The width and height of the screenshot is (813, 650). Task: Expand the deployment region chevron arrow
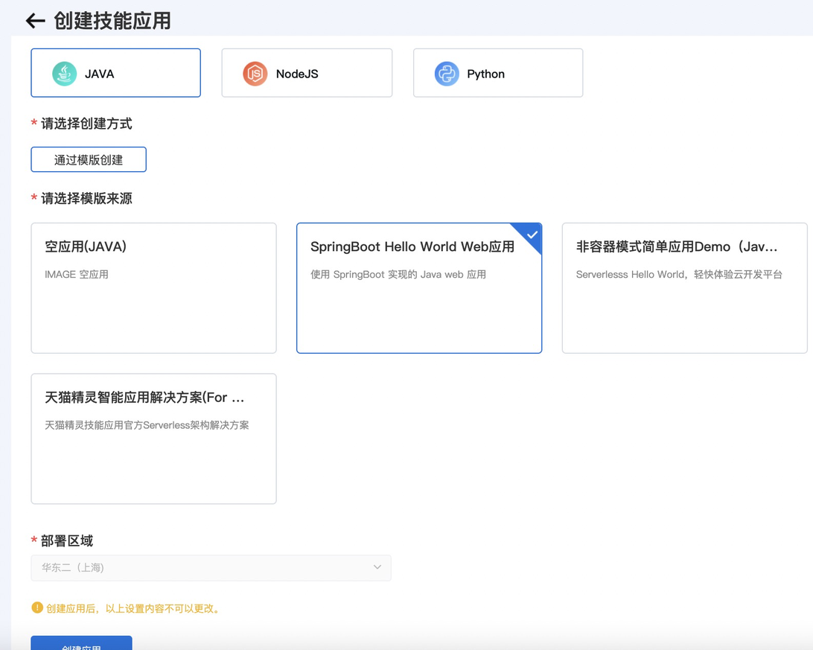[x=377, y=567]
